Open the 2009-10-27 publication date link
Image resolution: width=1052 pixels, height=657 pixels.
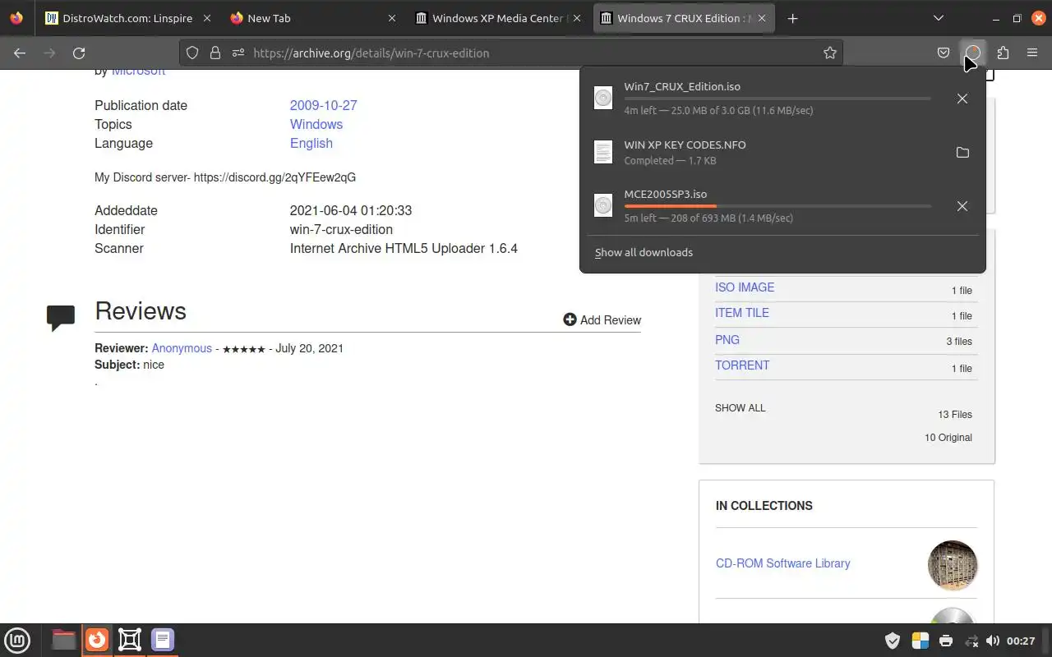click(x=323, y=105)
